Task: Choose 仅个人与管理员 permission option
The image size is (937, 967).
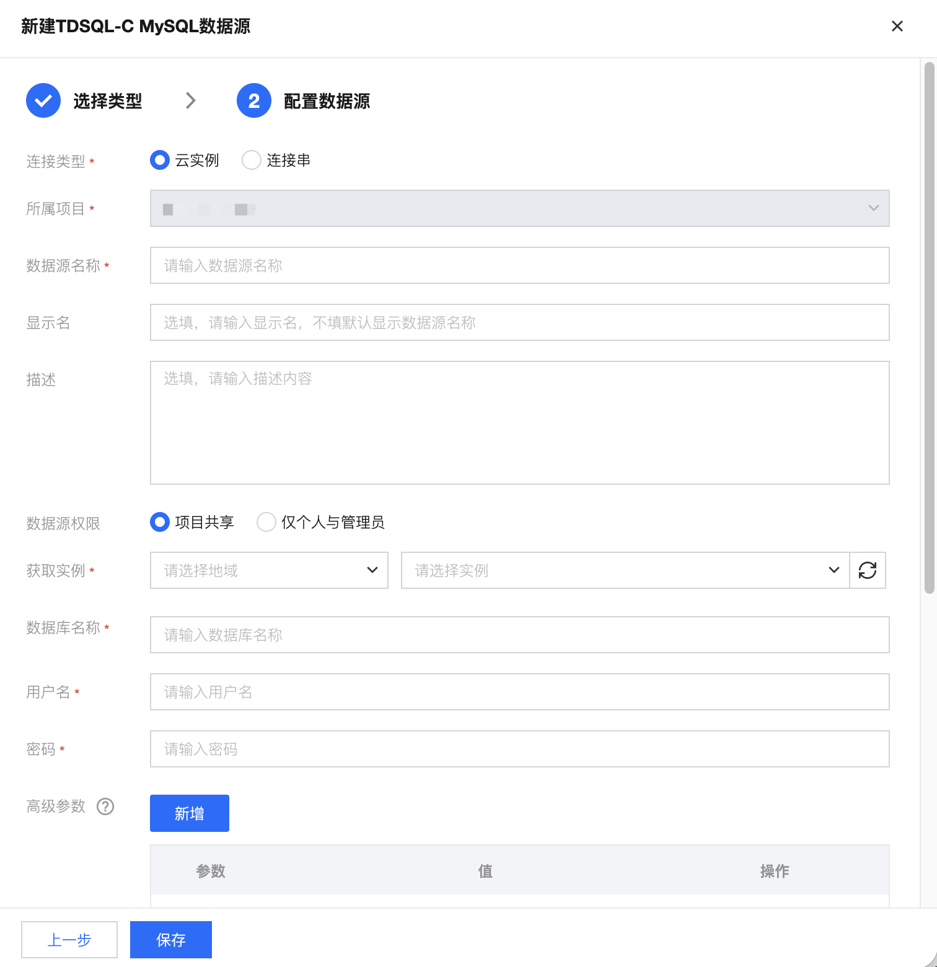Action: 266,522
